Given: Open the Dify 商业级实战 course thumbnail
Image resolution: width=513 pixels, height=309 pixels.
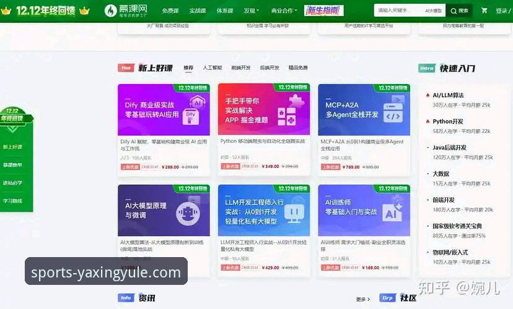Looking at the screenshot, I should [x=164, y=109].
